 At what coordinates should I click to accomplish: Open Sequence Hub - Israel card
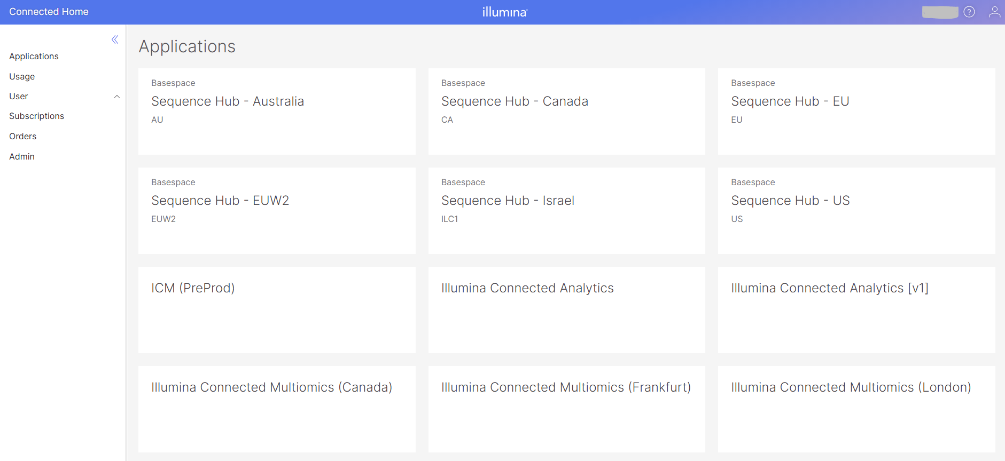pyautogui.click(x=566, y=210)
